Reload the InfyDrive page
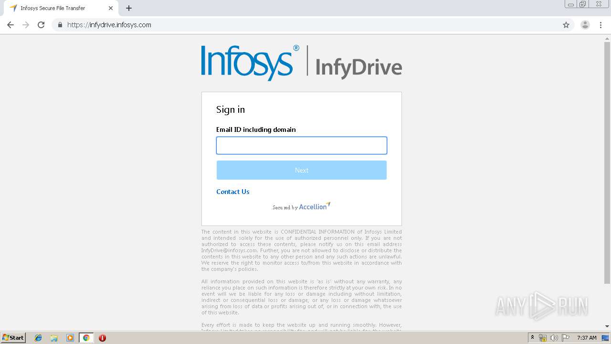The height and width of the screenshot is (344, 611). (x=41, y=25)
